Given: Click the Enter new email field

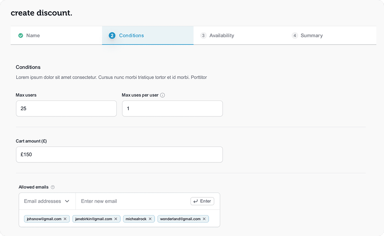Looking at the screenshot, I should click(132, 201).
